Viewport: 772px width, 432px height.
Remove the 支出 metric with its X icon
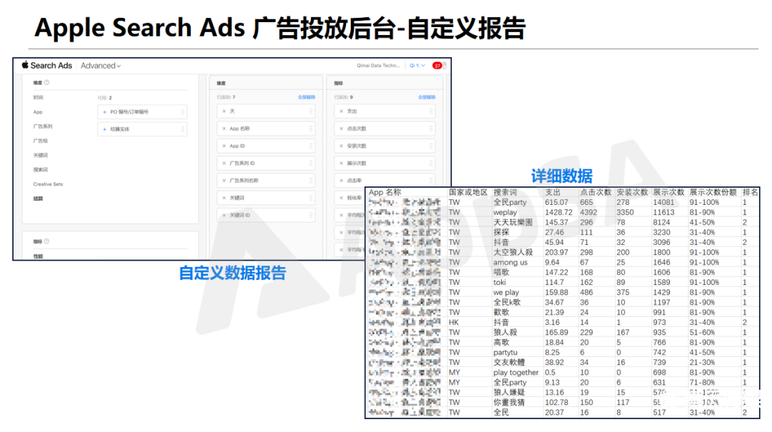click(342, 111)
